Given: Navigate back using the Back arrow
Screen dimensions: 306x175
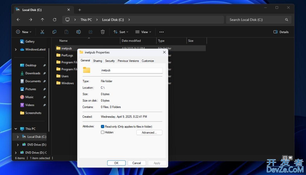Looking at the screenshot, I should click(18, 20).
